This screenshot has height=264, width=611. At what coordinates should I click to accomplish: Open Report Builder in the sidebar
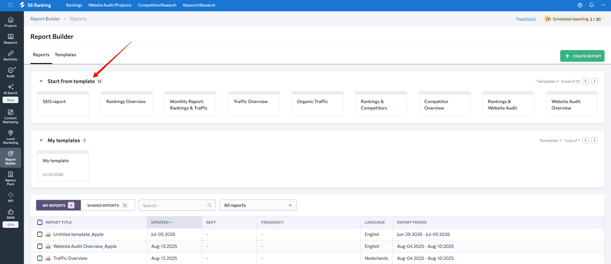coord(10,158)
